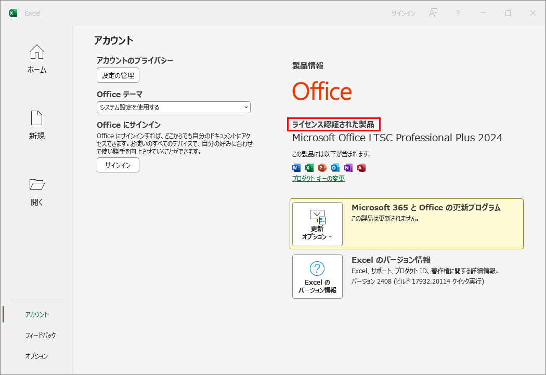Click the Outlook app icon
The height and width of the screenshot is (375, 546).
[x=335, y=168]
